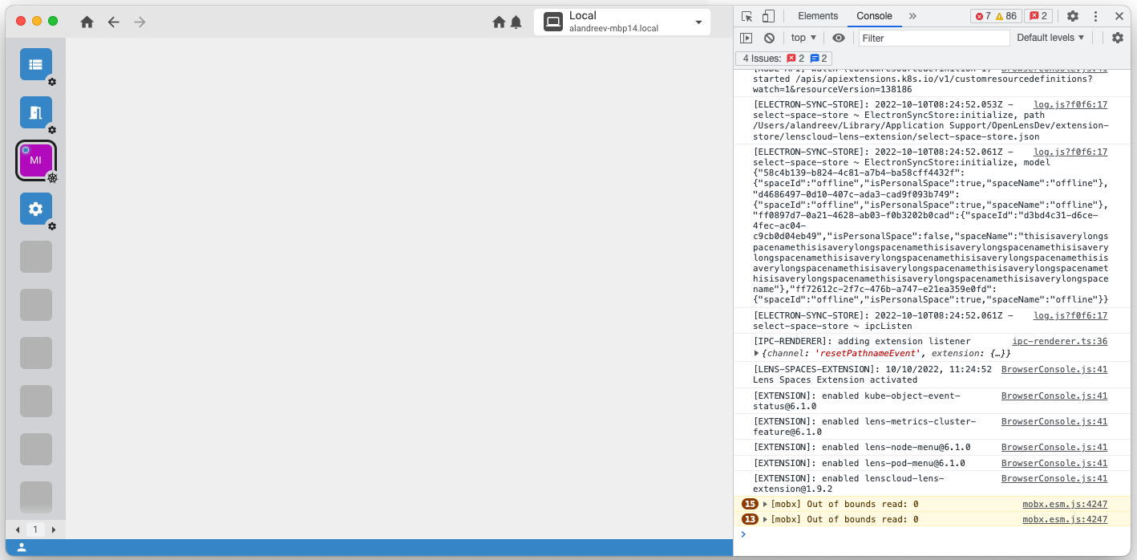Screen dimensions: 1137x560
Task: Switch to the Elements tab
Action: click(x=817, y=15)
